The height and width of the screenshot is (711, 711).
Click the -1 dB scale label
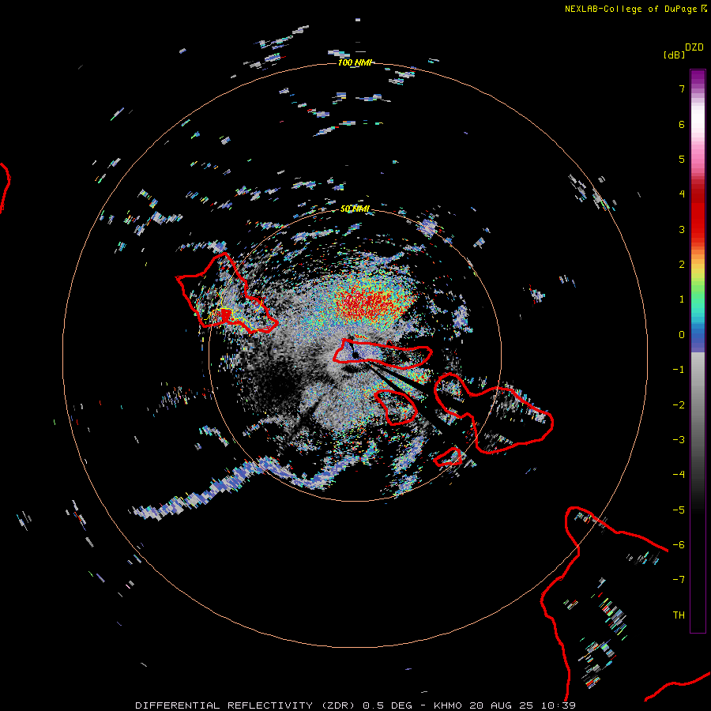[679, 370]
